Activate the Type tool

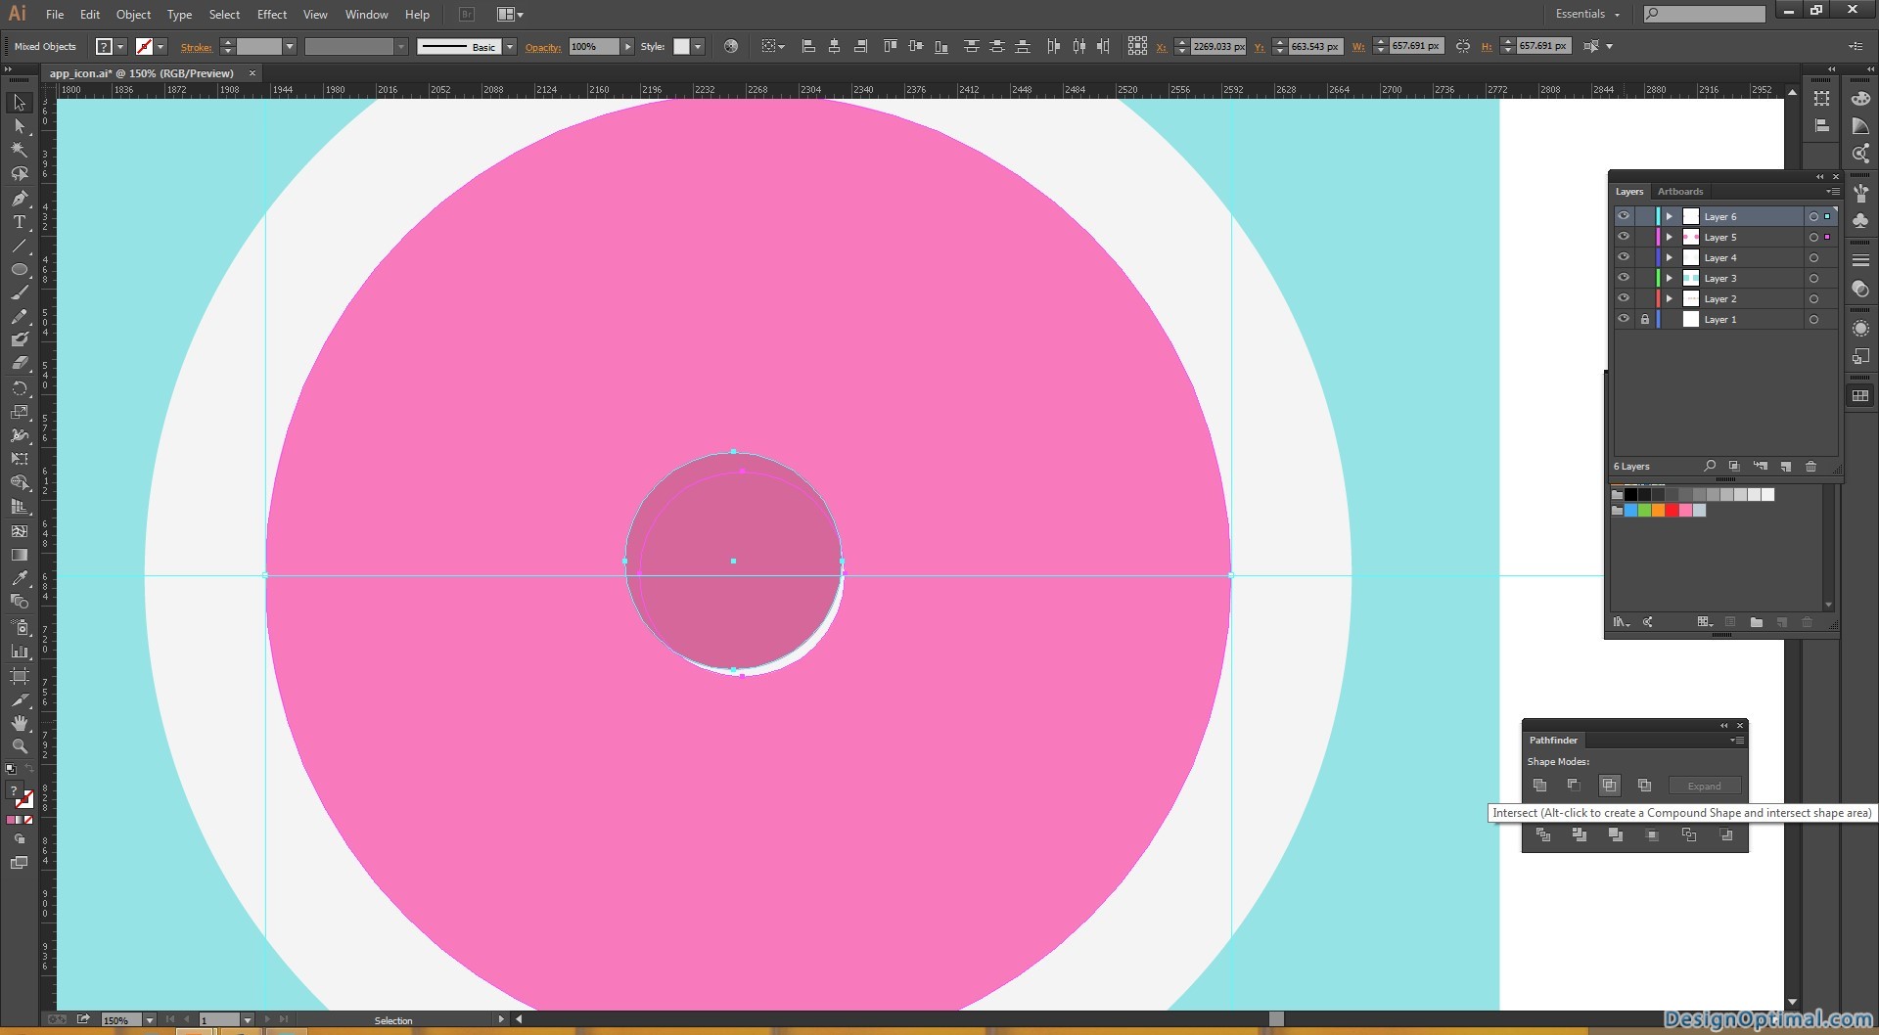click(x=19, y=222)
